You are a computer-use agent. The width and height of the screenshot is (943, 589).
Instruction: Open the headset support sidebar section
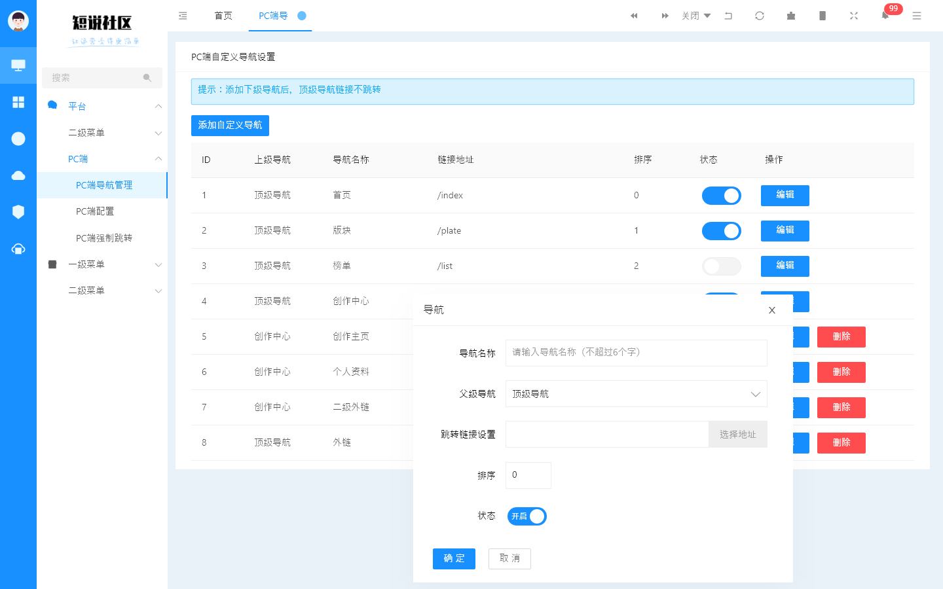click(x=18, y=249)
